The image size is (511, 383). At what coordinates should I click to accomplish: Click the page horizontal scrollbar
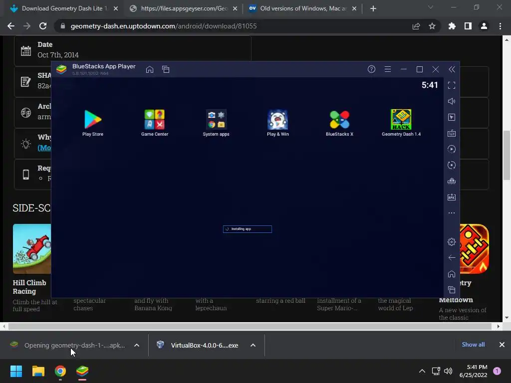(x=250, y=326)
